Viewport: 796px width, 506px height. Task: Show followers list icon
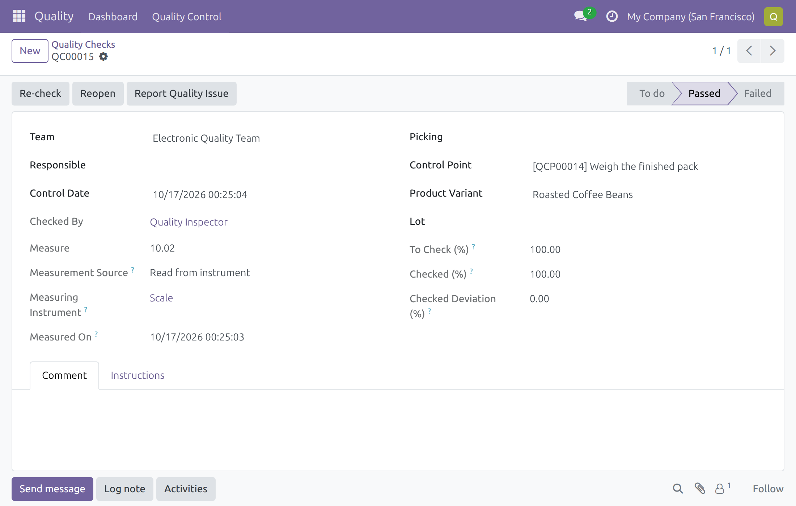point(722,488)
